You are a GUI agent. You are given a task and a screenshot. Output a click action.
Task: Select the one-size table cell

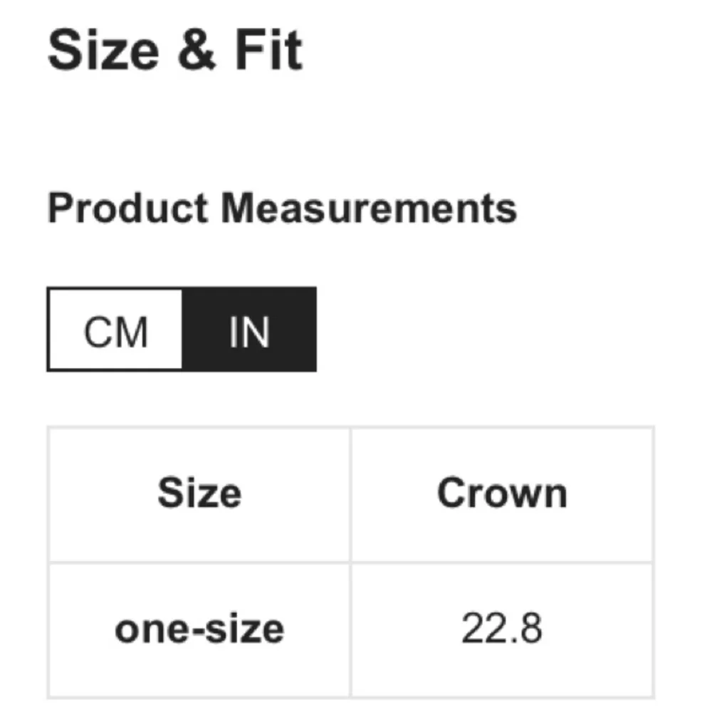pos(199,629)
